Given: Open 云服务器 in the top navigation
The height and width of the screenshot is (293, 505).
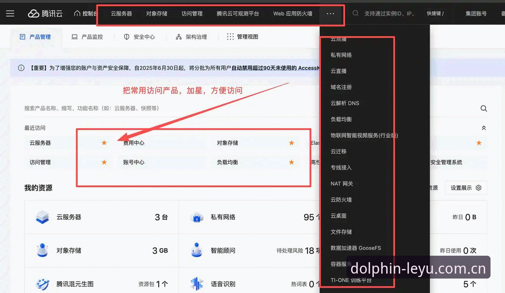Looking at the screenshot, I should (121, 13).
